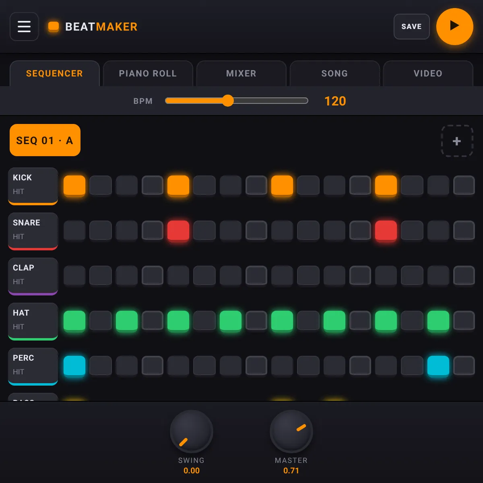Enable HAT step 16

pos(464,320)
